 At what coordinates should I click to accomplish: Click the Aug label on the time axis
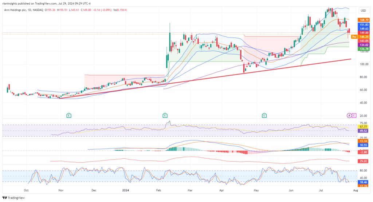pyautogui.click(x=356, y=190)
